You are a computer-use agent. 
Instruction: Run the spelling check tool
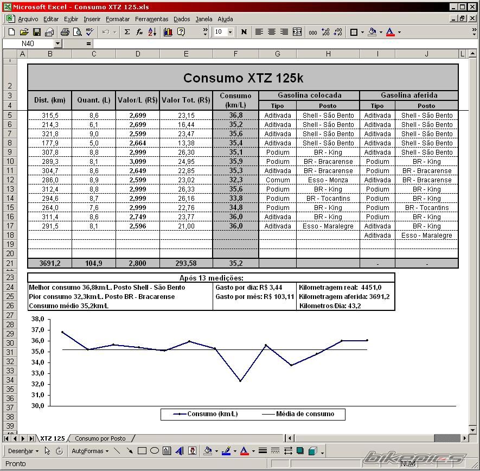coord(90,32)
